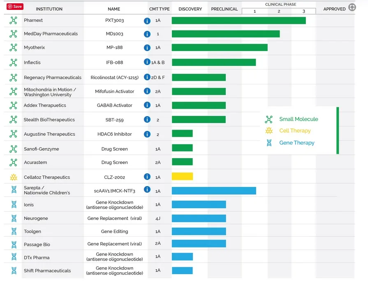Screen dimensions: 368x289
Task: Click Gene Editing name in Toolgen row
Action: tap(115, 231)
